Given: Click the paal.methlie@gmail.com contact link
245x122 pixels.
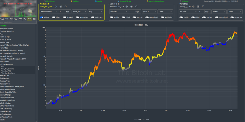Looking at the screenshot, I should [x=155, y=1].
